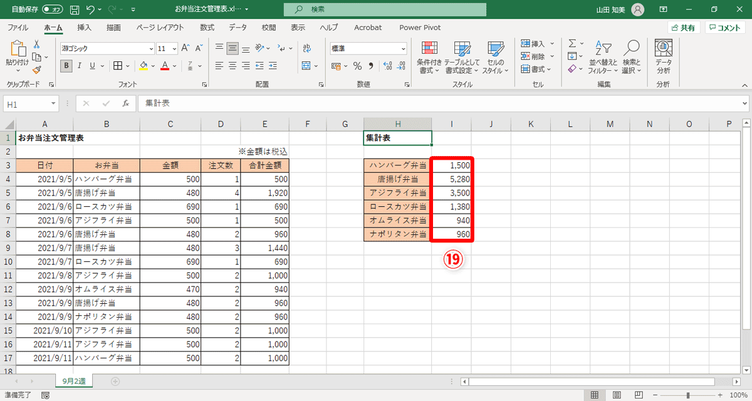
Task: Toggle bold formatting for the selected cell
Action: [x=66, y=65]
